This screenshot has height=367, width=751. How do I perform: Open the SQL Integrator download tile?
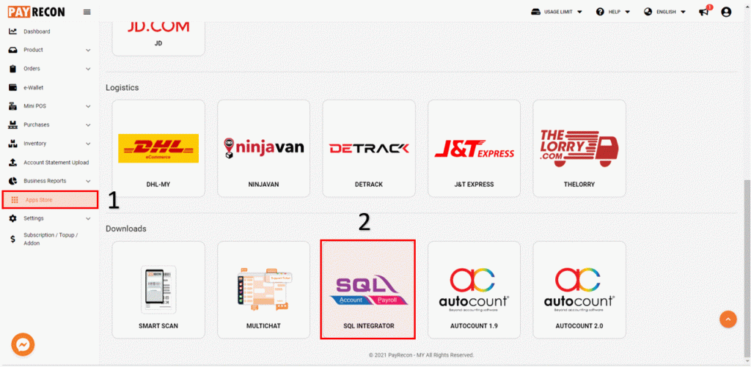(368, 289)
